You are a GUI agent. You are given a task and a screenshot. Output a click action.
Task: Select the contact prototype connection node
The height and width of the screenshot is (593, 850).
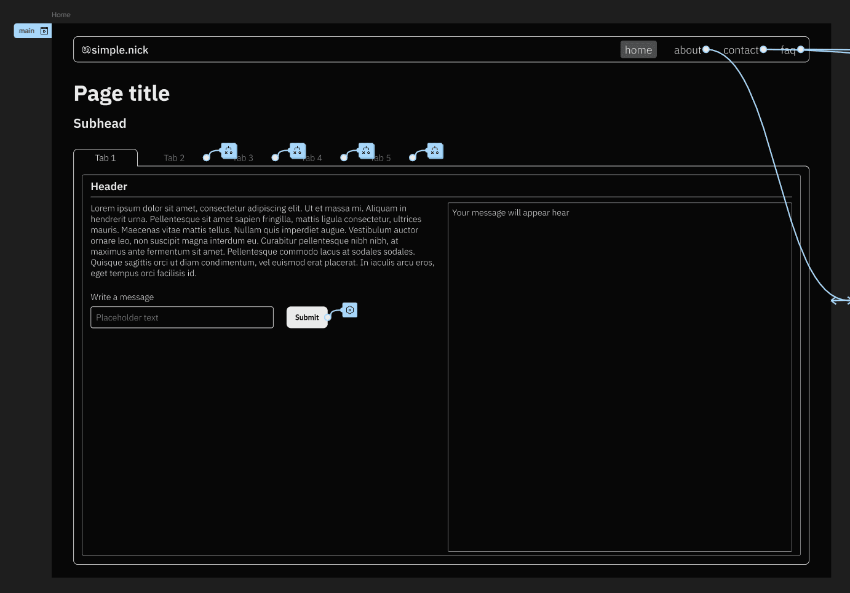coord(763,49)
